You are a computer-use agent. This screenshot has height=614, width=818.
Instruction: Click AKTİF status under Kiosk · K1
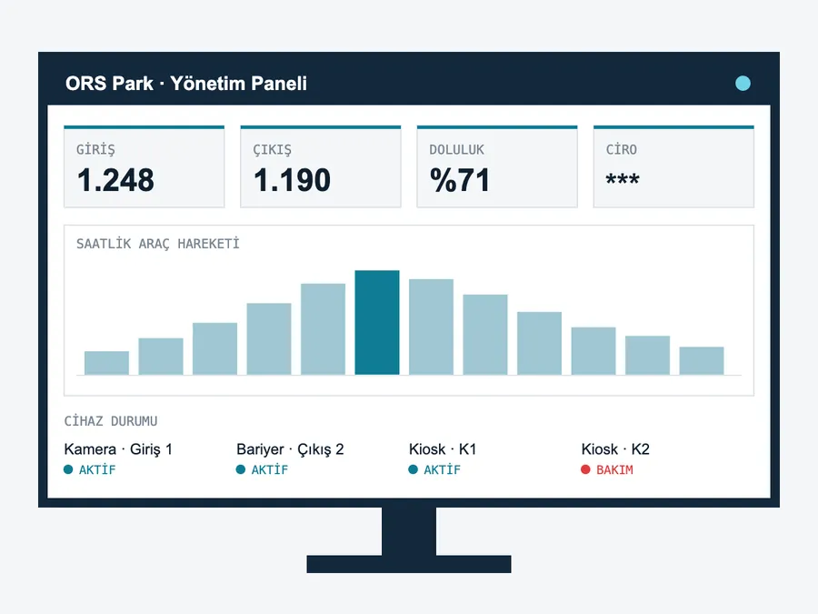[x=434, y=470]
